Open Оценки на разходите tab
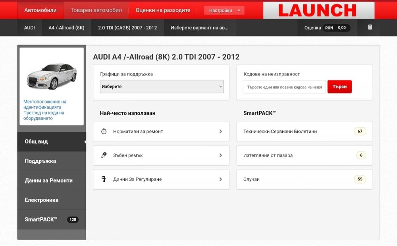 coord(163,10)
